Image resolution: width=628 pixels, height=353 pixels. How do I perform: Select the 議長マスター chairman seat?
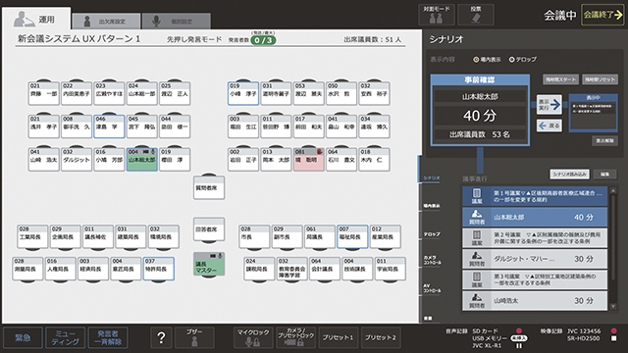pyautogui.click(x=209, y=264)
